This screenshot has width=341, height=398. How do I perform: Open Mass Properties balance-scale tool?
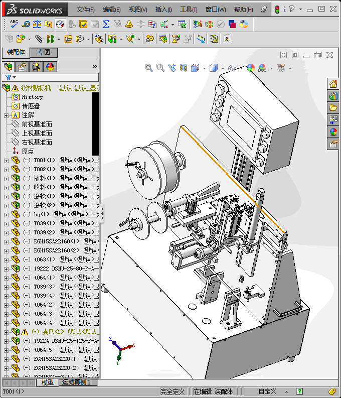coord(37,24)
